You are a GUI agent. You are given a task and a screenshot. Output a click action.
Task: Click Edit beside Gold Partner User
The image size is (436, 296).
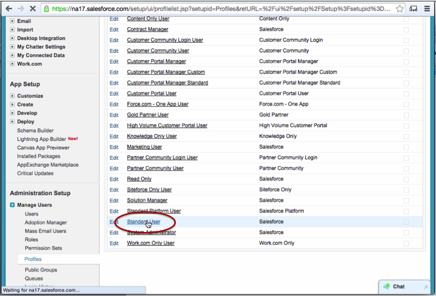click(114, 115)
